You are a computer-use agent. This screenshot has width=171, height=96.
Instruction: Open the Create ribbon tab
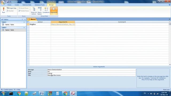tap(17, 5)
